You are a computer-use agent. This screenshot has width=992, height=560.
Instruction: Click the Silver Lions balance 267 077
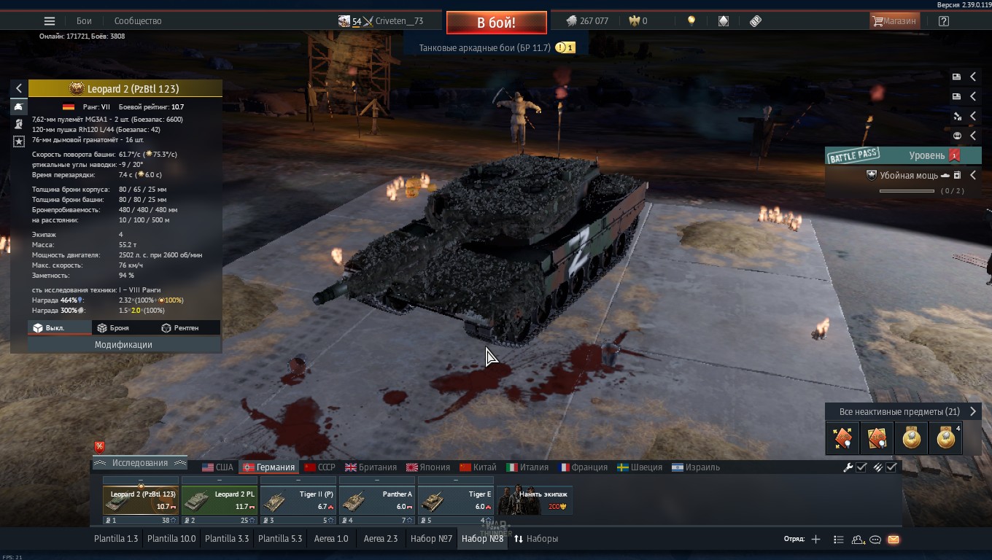pos(587,21)
